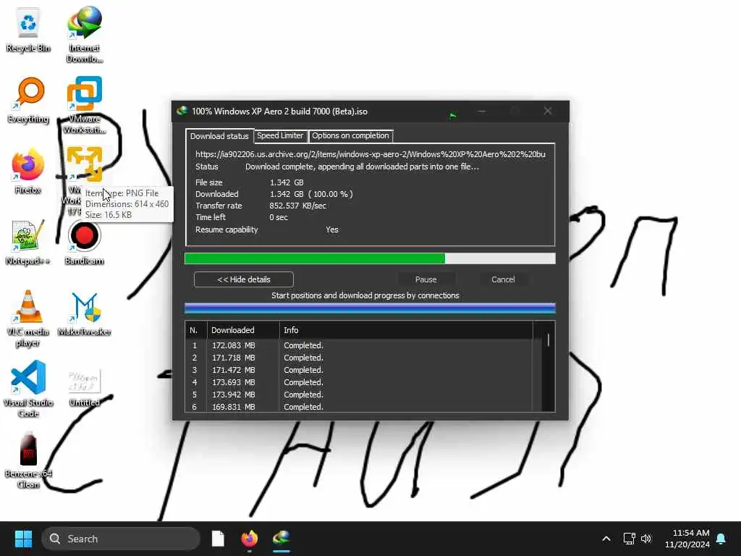Launch Everything search desktop shortcut
741x556 pixels.
(x=28, y=100)
